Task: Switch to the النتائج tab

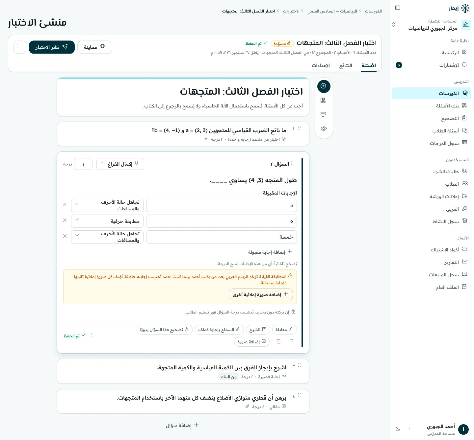Action: pyautogui.click(x=346, y=65)
